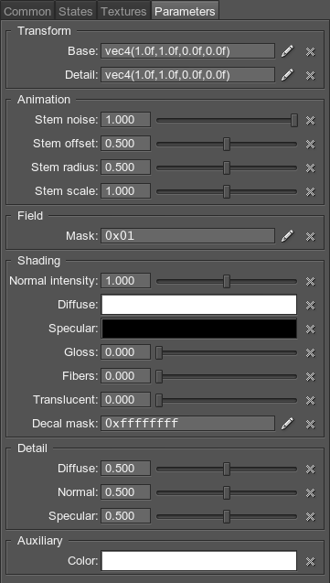Switch to the Common tab
Screen dimensions: 330x583
[27, 11]
